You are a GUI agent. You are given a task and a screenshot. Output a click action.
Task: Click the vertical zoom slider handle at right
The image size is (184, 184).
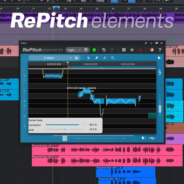click(x=160, y=109)
